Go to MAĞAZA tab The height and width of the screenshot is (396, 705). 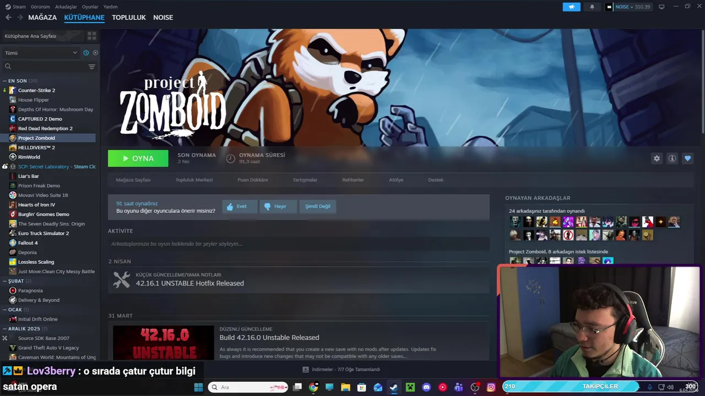(42, 18)
